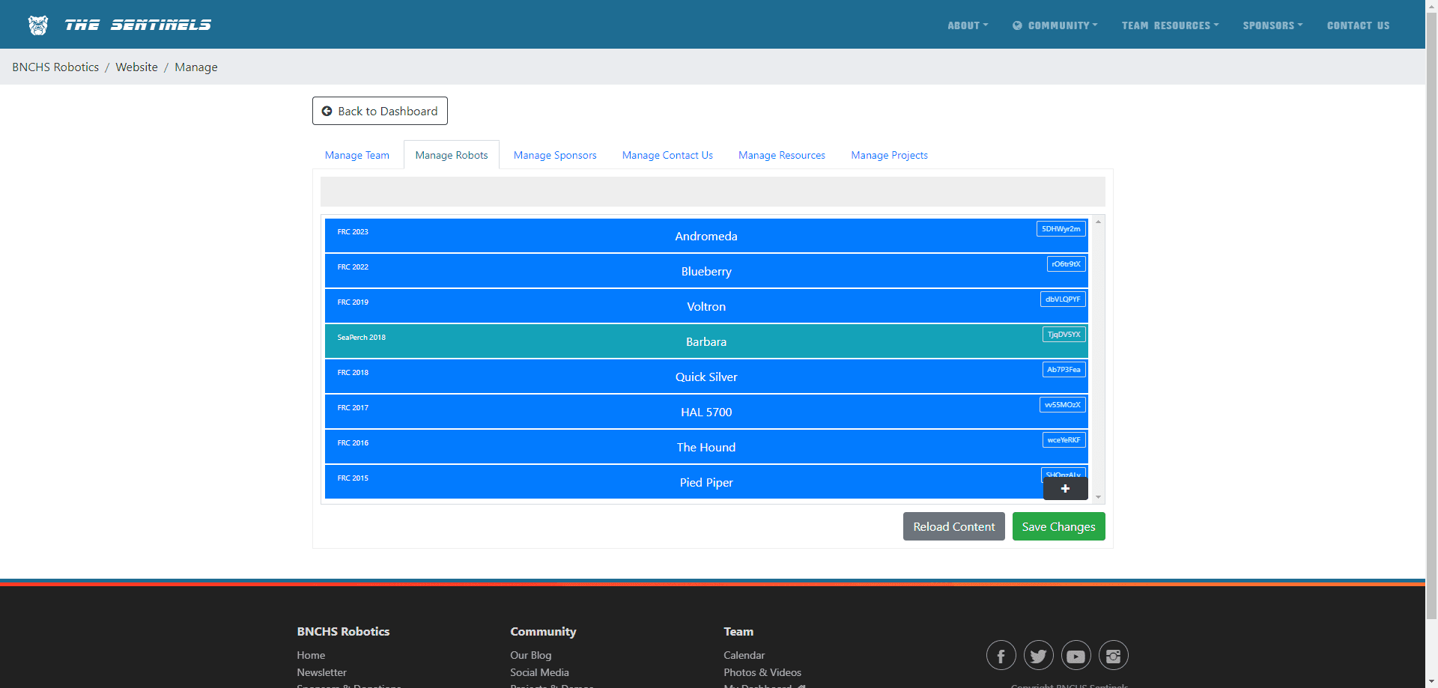Click the globe icon beside COMMUNITY

point(1016,25)
